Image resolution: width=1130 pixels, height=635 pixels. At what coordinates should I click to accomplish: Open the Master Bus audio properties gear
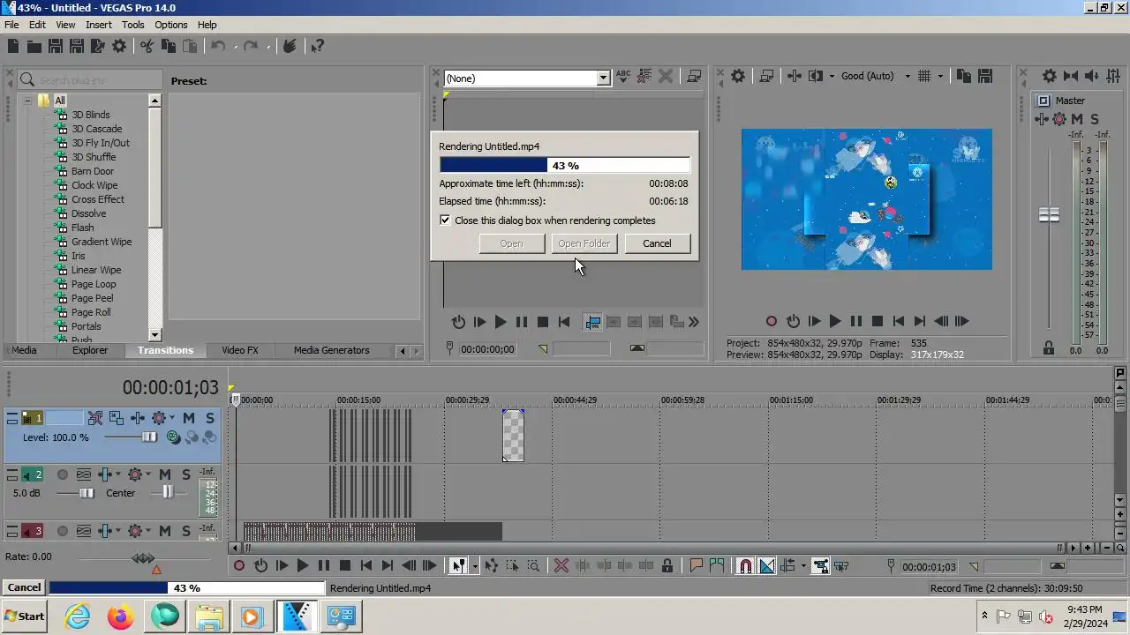coord(1049,77)
